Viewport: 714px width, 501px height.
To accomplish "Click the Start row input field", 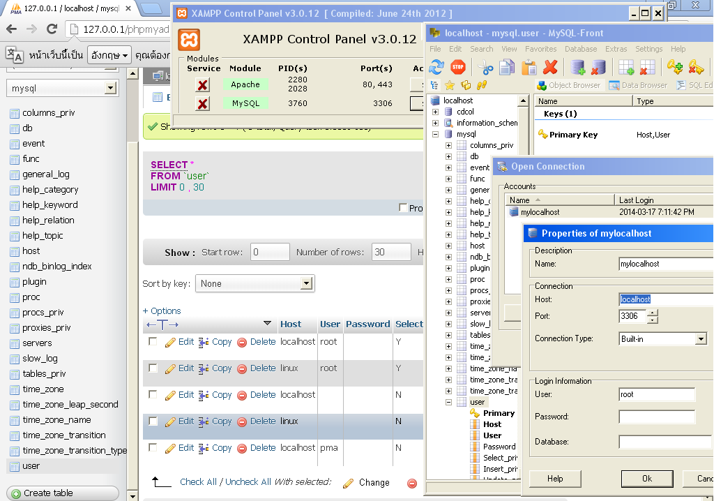I will (270, 253).
